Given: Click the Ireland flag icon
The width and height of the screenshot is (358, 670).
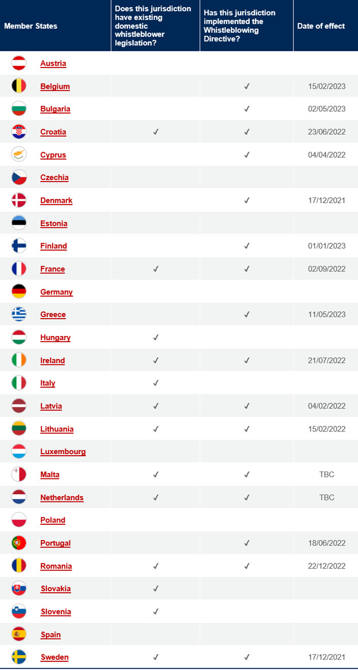Looking at the screenshot, I should coord(19,360).
